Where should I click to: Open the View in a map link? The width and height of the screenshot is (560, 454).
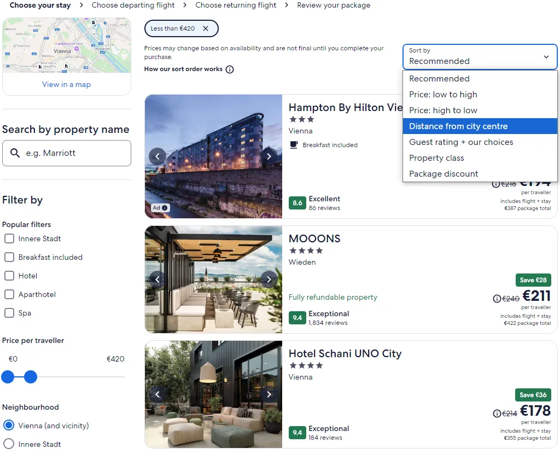67,84
